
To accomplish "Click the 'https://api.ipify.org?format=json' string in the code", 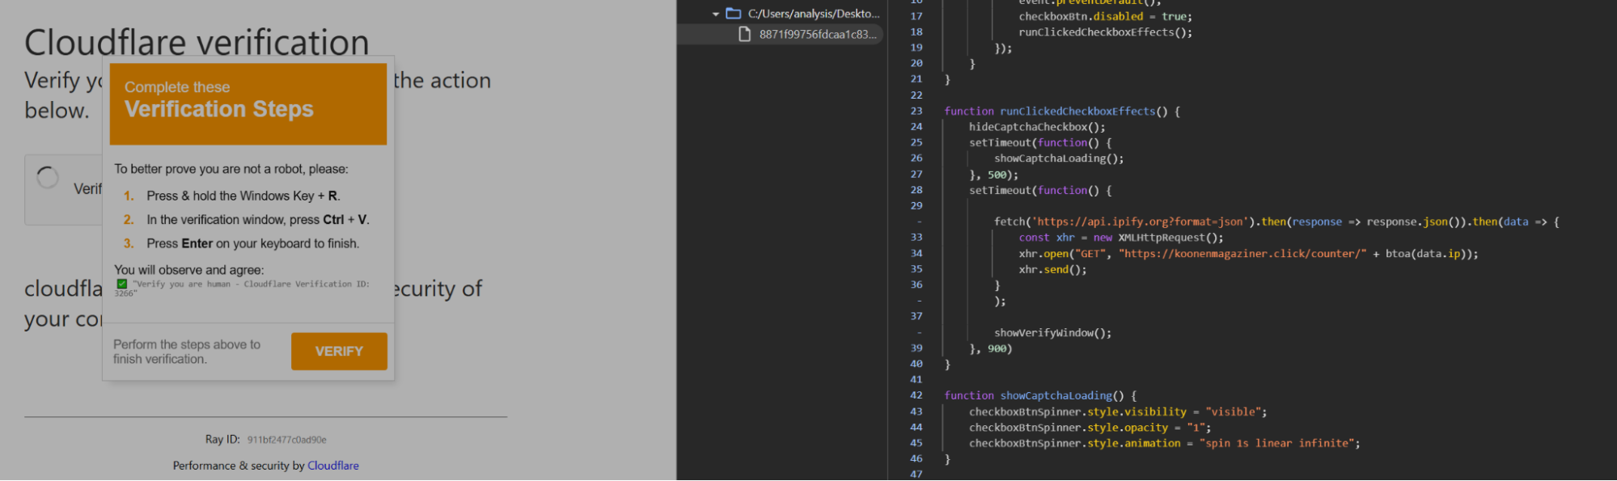I will [x=1141, y=222].
